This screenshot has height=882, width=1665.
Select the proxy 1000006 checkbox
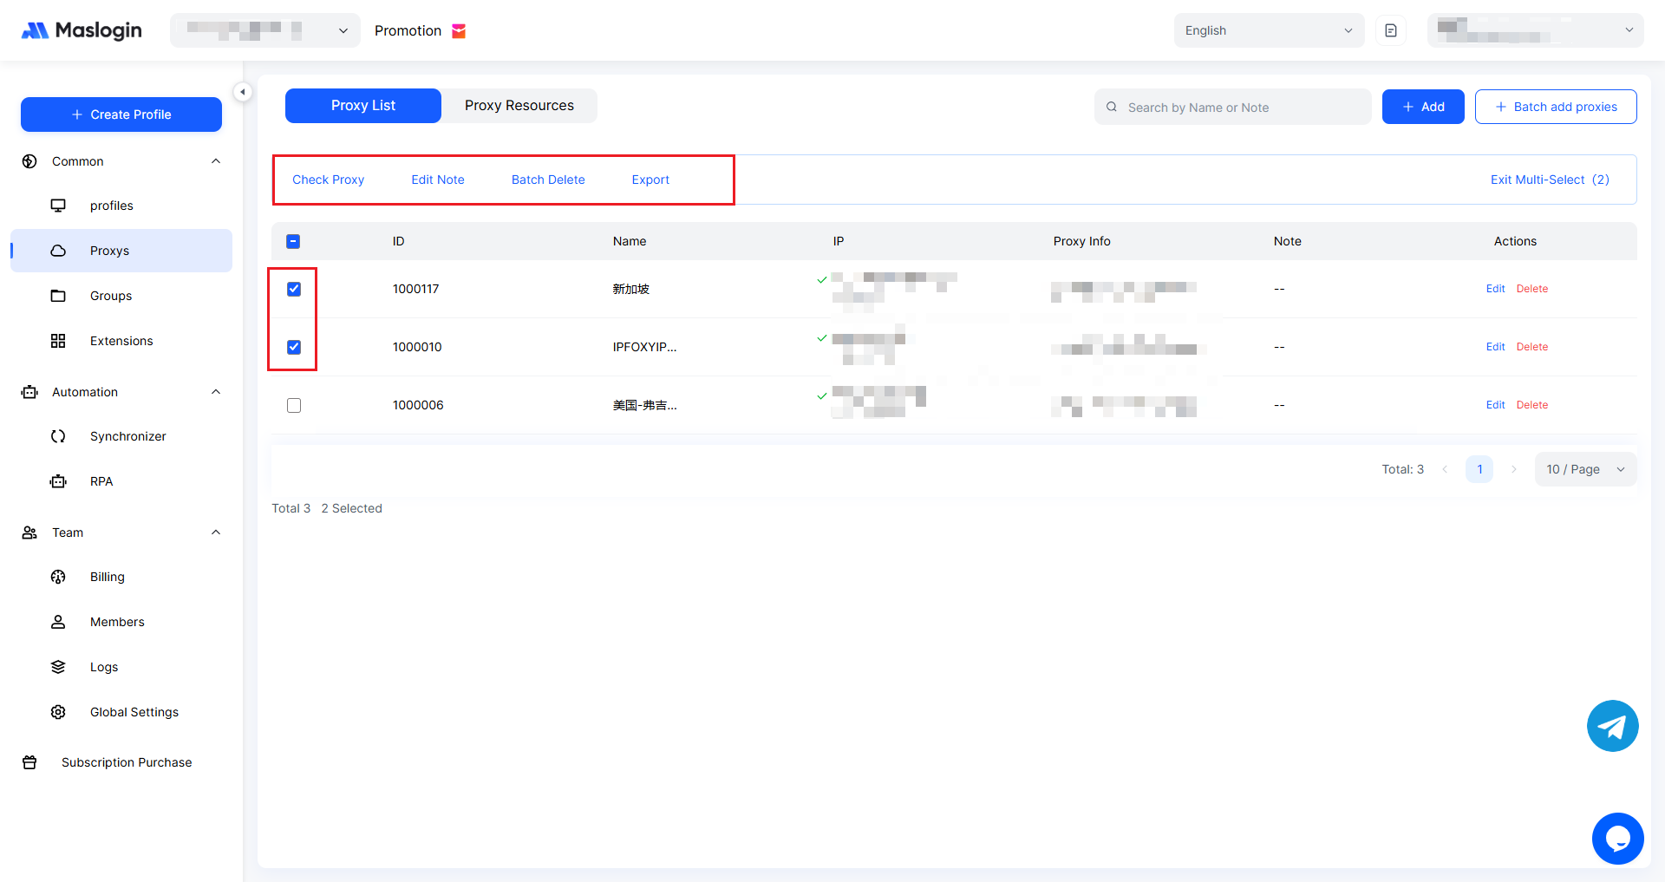coord(294,405)
